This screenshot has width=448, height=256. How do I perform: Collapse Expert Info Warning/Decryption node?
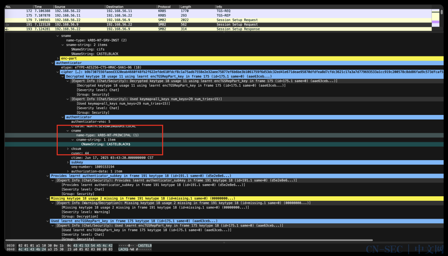(x=53, y=203)
